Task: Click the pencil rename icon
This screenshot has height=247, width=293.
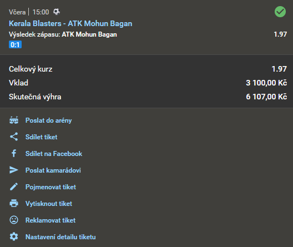Action: (x=14, y=186)
